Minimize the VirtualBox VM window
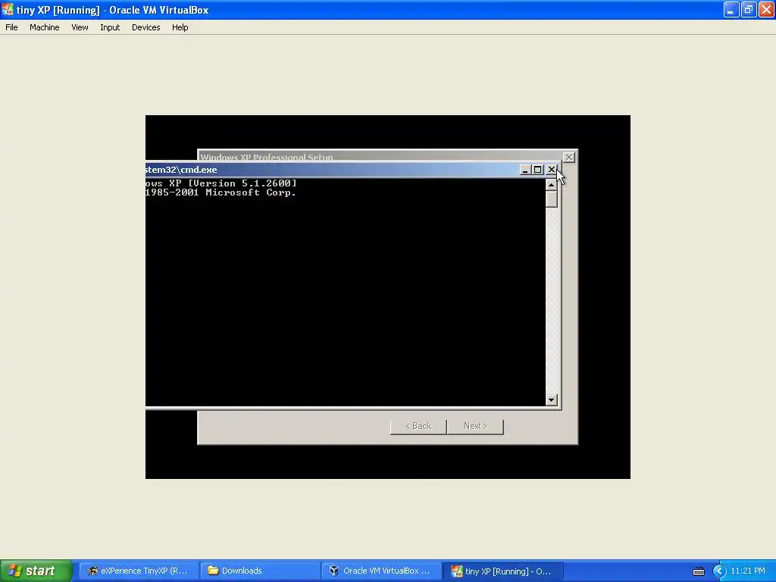The width and height of the screenshot is (776, 582). click(x=731, y=9)
